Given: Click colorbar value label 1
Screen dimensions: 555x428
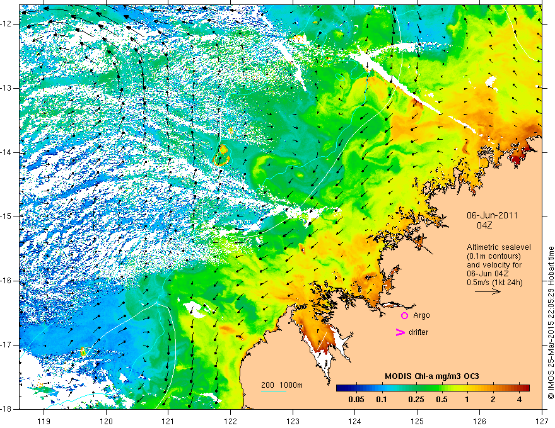Looking at the screenshot, I should coord(467,400).
